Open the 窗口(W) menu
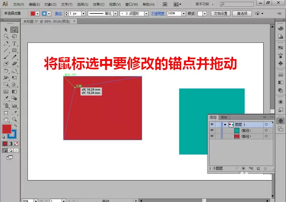The image size is (286, 202). 132,4
